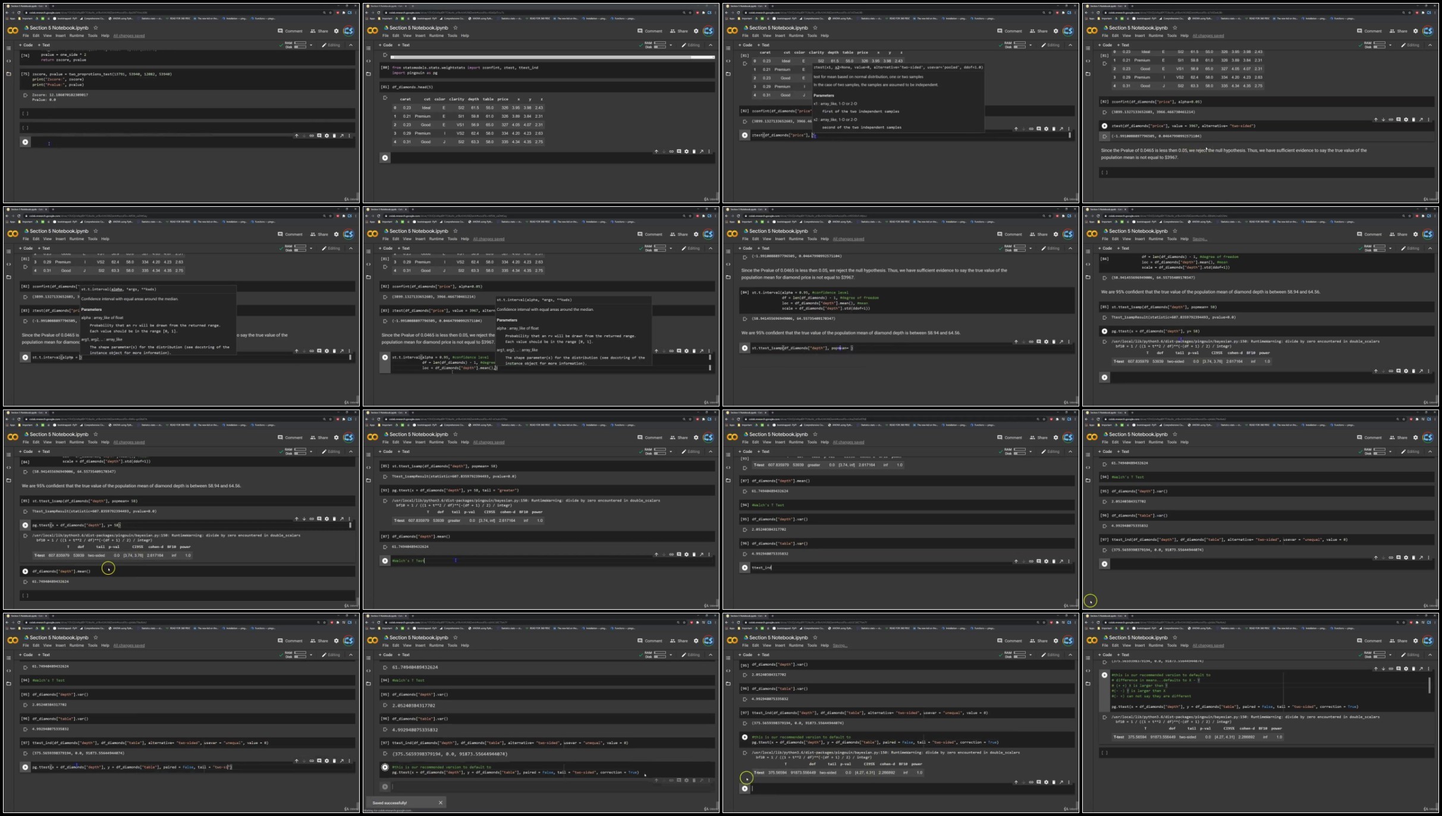Run the unfinished three-line st.t.interval cell

[x=385, y=357]
